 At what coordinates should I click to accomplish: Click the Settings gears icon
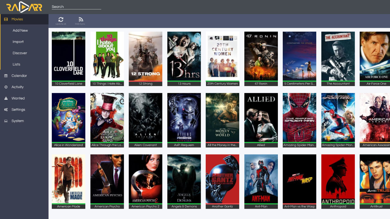coord(6,109)
